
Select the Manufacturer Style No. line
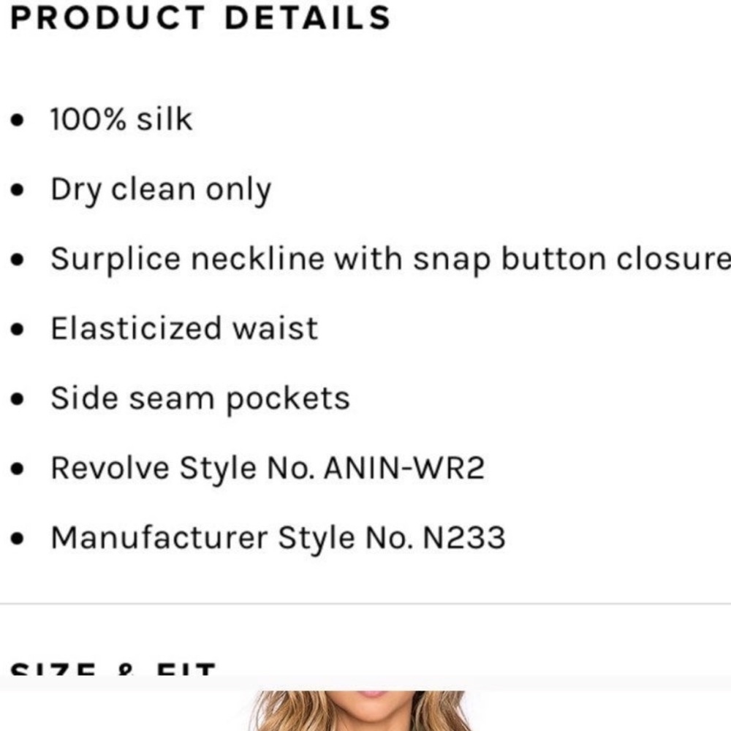(x=278, y=539)
